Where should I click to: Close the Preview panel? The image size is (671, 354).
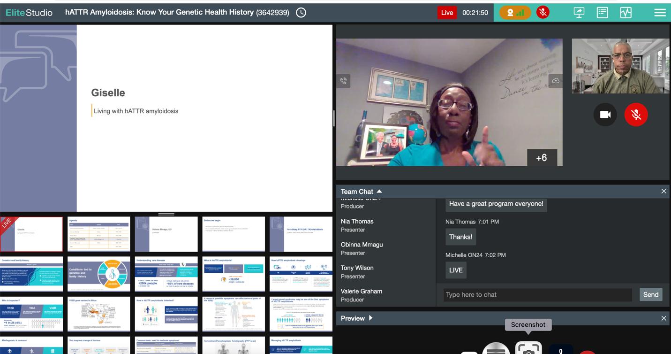tap(663, 318)
